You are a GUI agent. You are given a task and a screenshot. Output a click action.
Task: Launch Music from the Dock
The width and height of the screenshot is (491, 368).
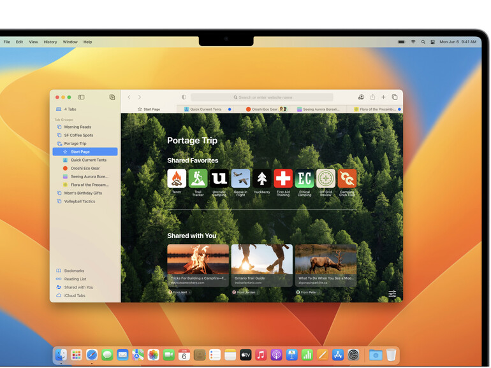point(261,355)
